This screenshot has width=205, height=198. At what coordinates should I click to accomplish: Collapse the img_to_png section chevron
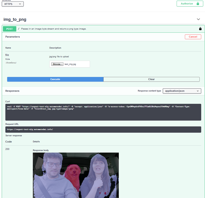(198, 19)
